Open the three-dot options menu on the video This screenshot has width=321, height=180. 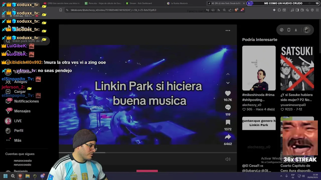(x=228, y=30)
